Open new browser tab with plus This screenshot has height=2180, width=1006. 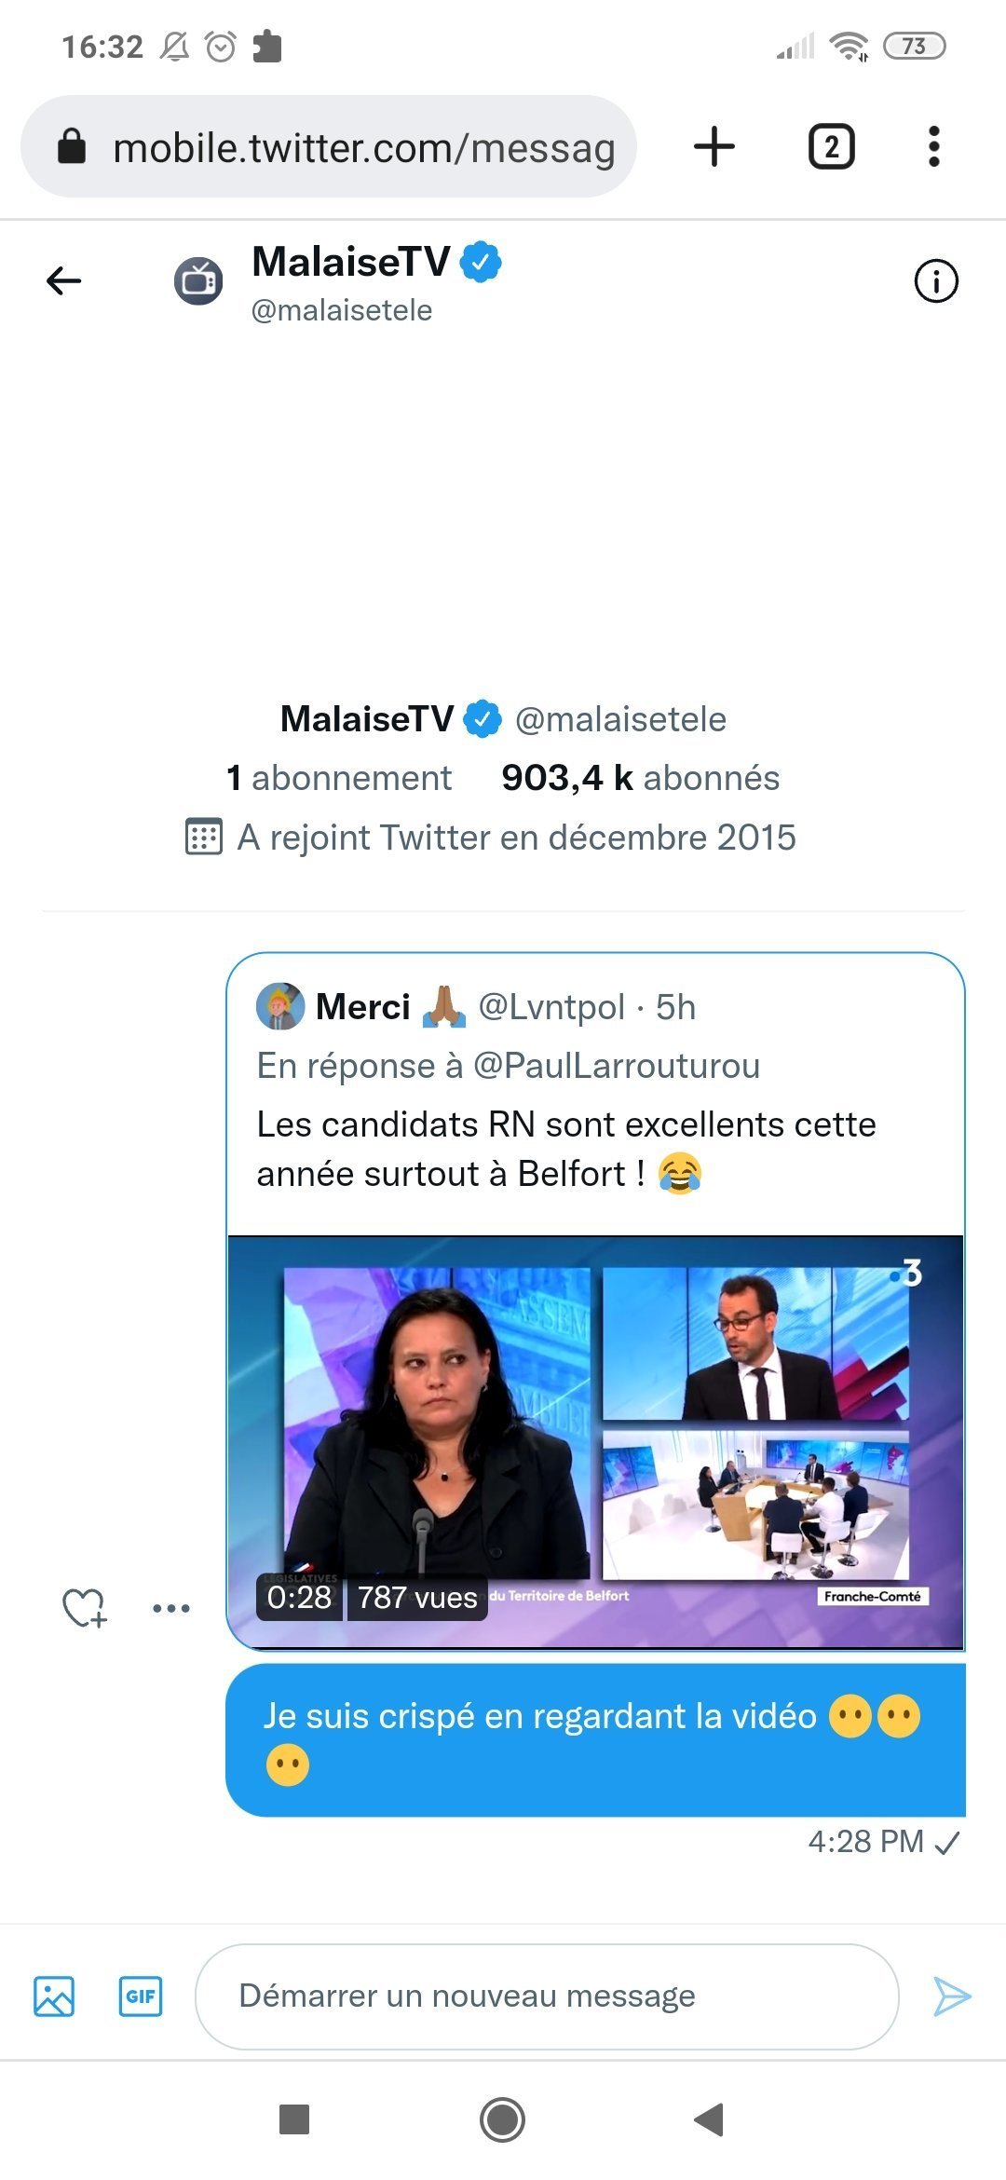(x=714, y=147)
